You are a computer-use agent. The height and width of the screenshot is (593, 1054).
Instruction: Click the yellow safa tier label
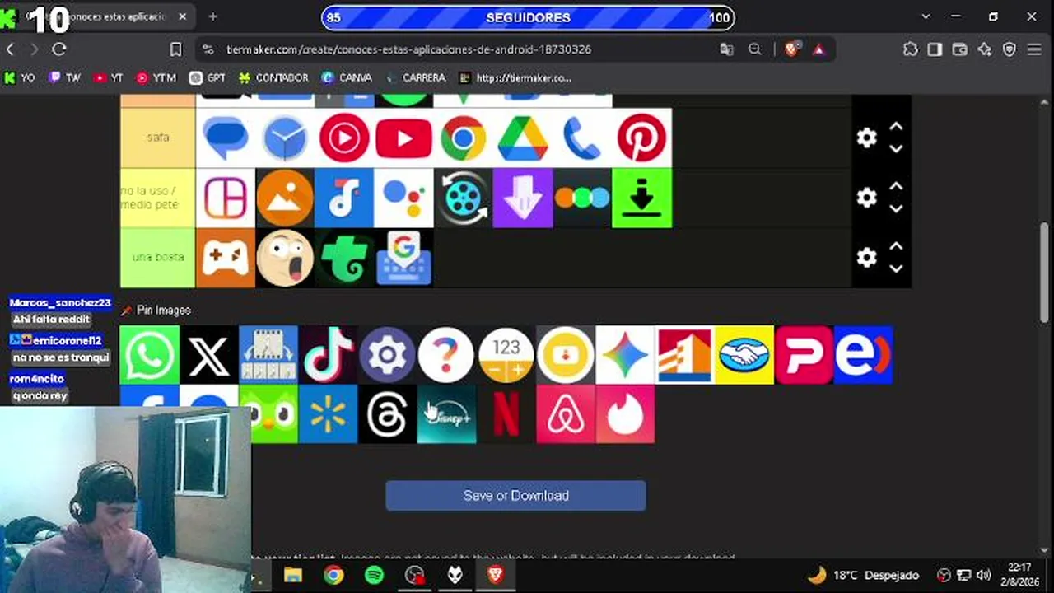pyautogui.click(x=157, y=138)
